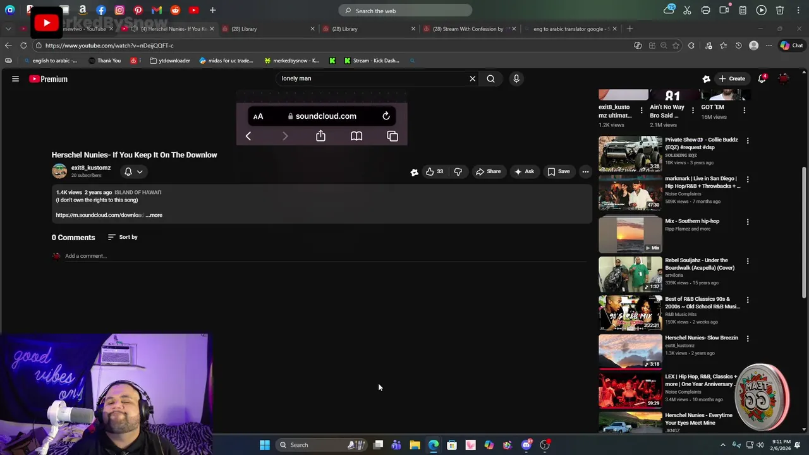Image resolution: width=809 pixels, height=455 pixels.
Task: Like the video with thumbs up
Action: point(434,171)
